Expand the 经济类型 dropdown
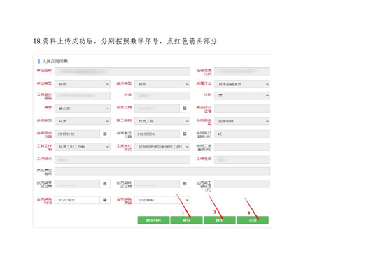The image size is (385, 272). 162,84
